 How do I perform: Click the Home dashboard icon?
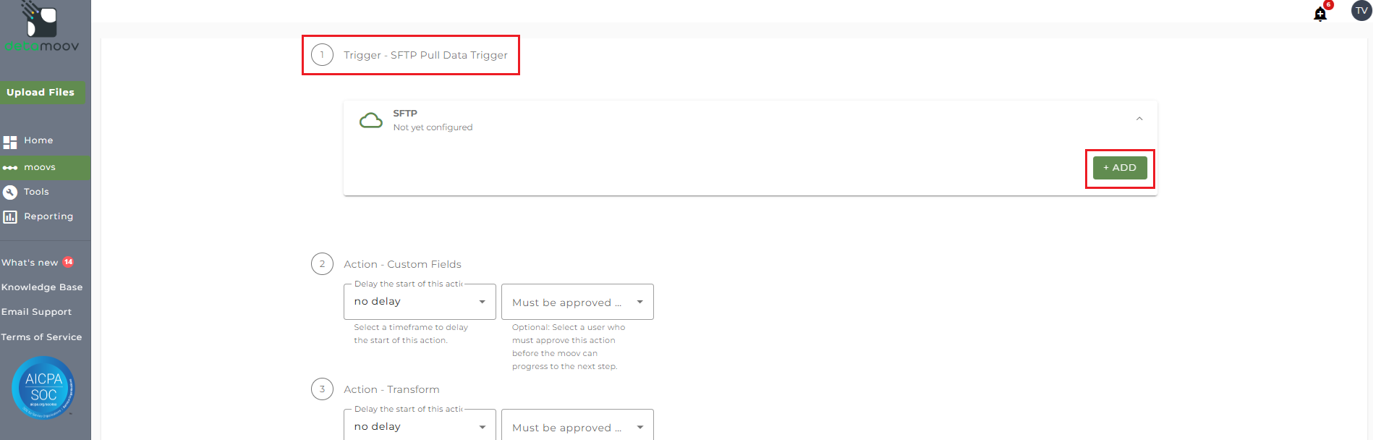click(10, 142)
